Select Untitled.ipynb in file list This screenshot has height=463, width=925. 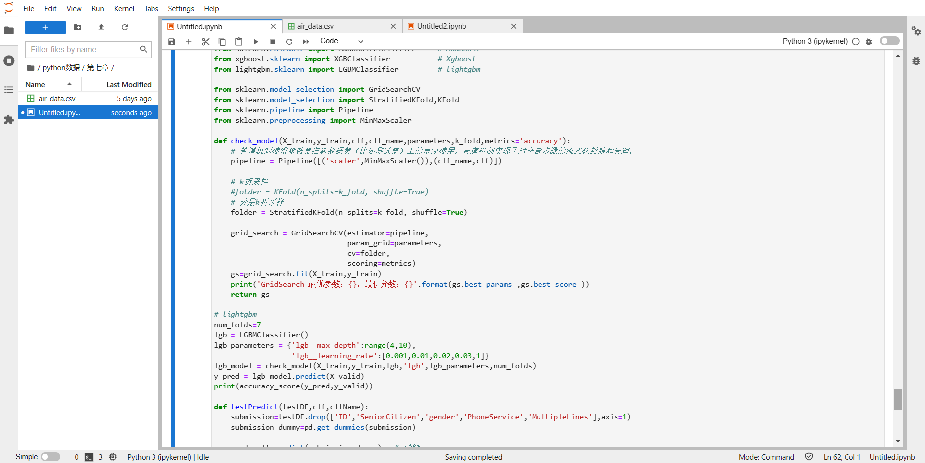(x=88, y=113)
